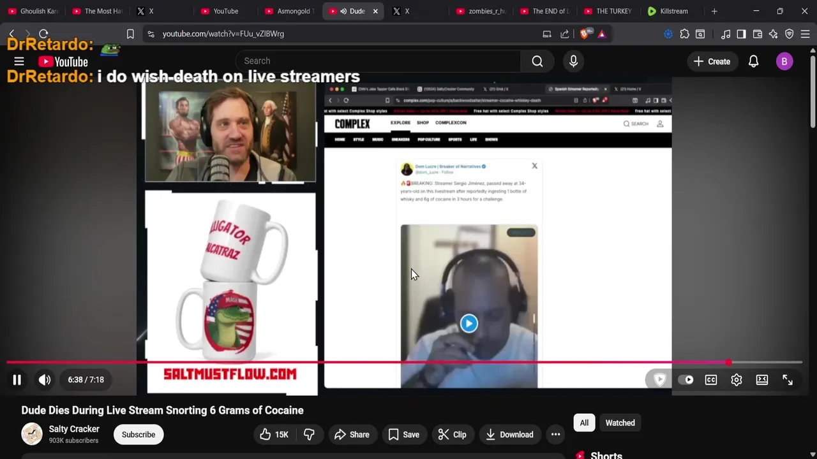This screenshot has width=817, height=459.
Task: Select the All filter chip
Action: click(584, 423)
